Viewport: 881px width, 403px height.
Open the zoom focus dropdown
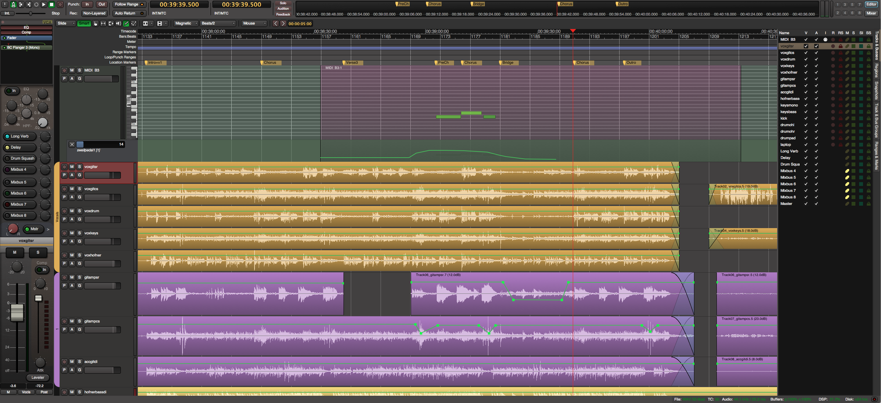(148, 24)
